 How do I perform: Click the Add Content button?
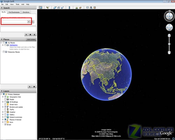pyautogui.click(x=31, y=40)
